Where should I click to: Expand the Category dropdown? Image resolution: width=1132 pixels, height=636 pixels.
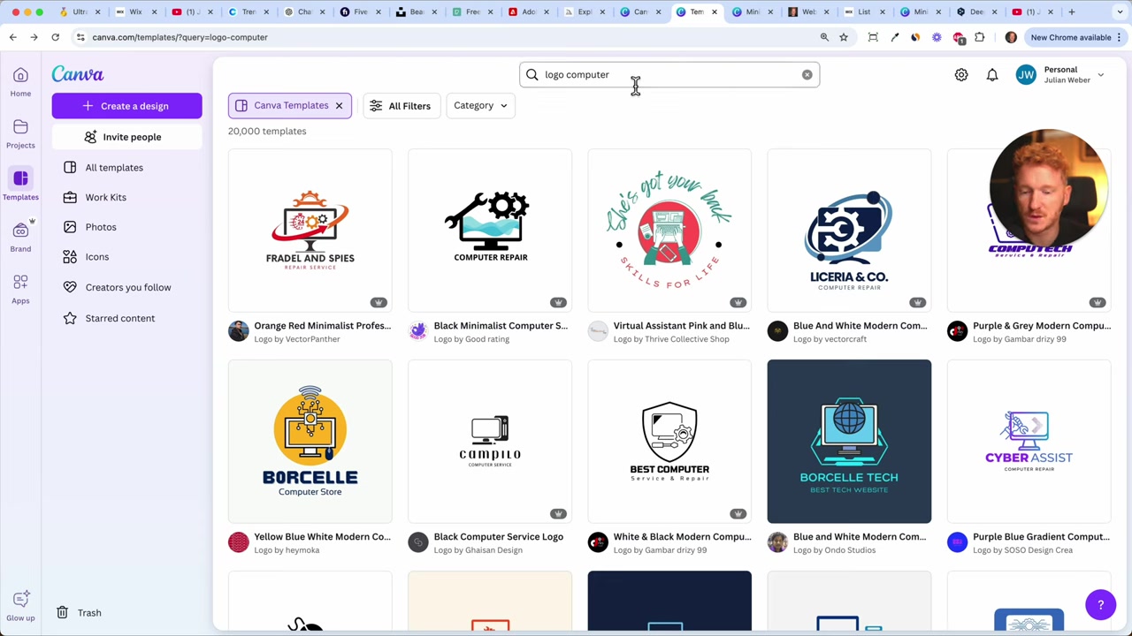pyautogui.click(x=480, y=105)
